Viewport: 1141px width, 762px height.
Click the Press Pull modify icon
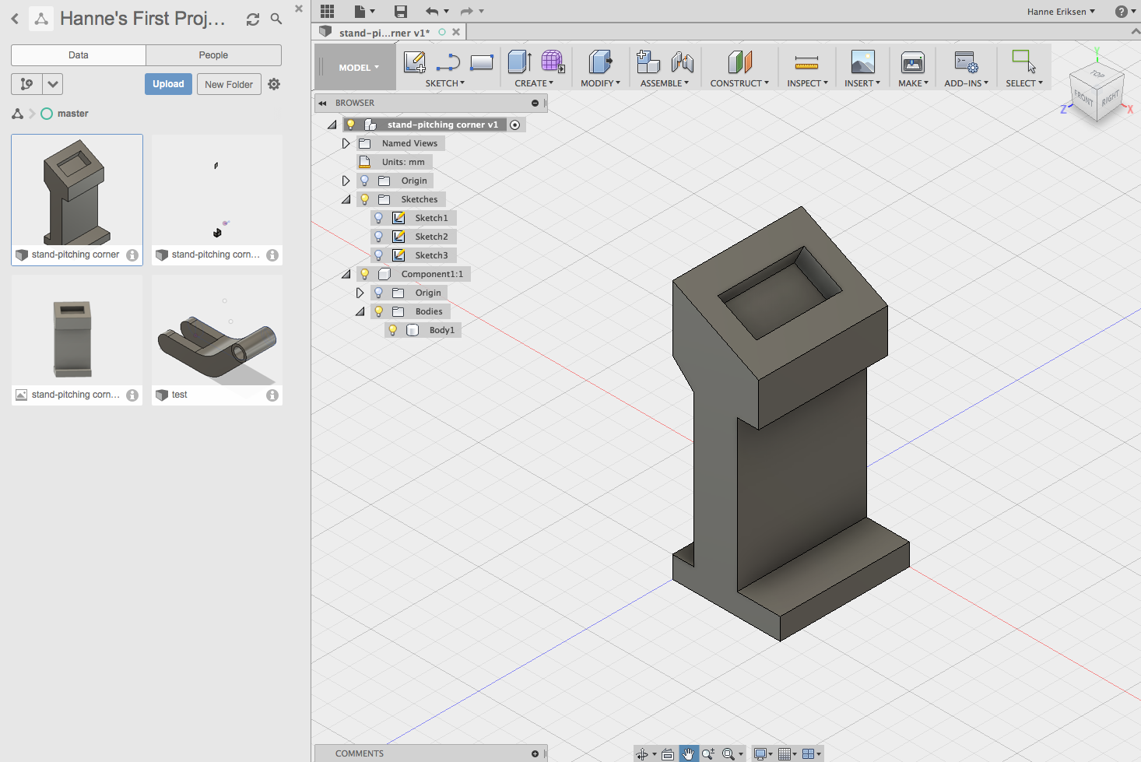point(600,62)
